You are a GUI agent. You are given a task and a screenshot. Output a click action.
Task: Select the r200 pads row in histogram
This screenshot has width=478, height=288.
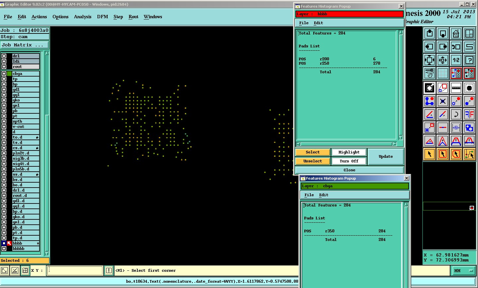click(339, 59)
